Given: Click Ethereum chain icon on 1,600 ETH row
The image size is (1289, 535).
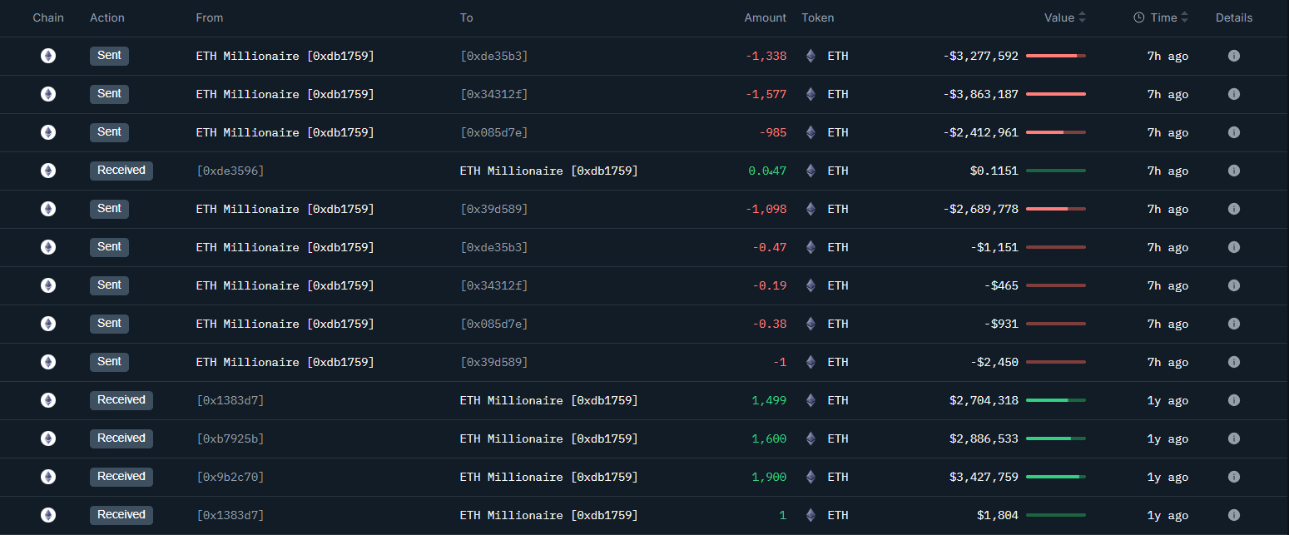Looking at the screenshot, I should tap(48, 438).
